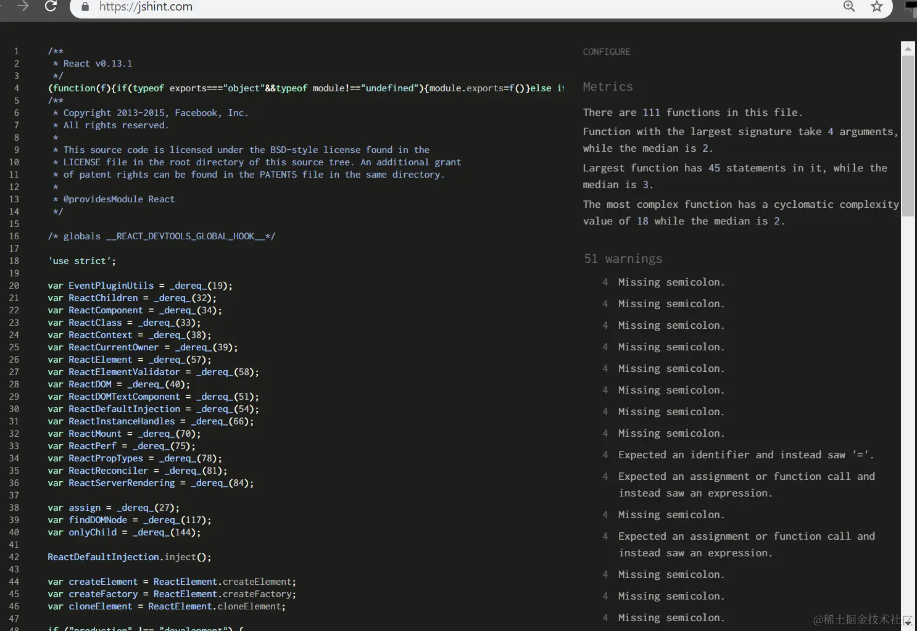Click code line 'var ReactChildren = _dereq_(32);'

(132, 298)
